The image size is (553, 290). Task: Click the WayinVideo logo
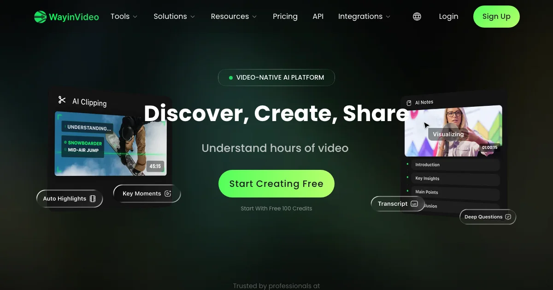(66, 17)
